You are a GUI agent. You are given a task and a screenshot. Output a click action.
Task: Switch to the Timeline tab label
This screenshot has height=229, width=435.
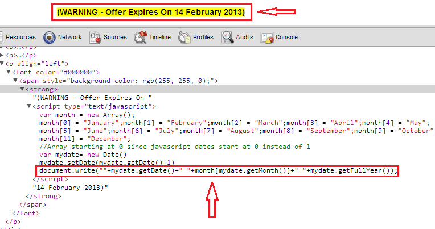tap(160, 37)
